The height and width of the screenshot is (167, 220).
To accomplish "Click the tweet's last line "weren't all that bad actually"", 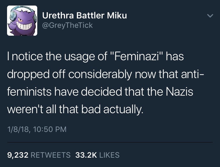I will (x=75, y=110).
